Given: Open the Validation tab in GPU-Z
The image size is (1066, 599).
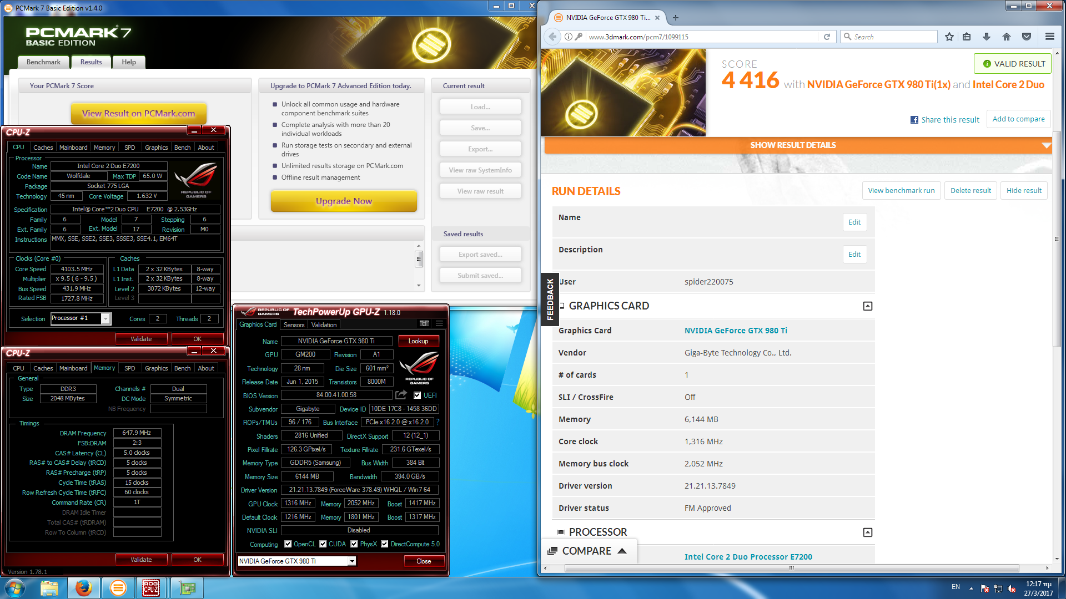Looking at the screenshot, I should coord(324,325).
